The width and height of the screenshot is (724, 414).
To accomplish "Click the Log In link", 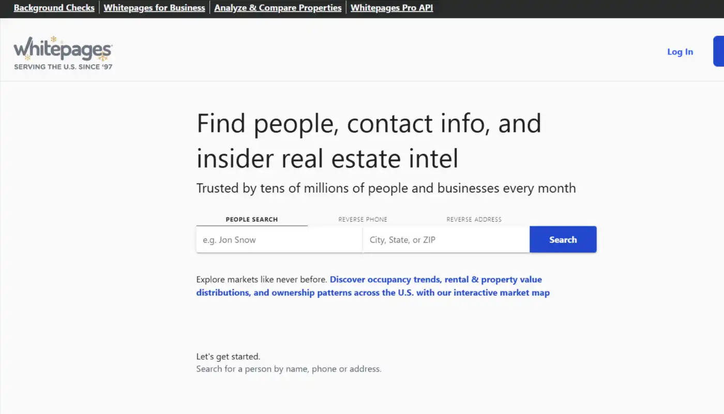I will click(680, 51).
